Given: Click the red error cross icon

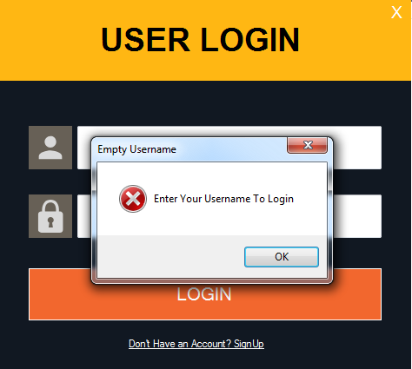Looking at the screenshot, I should point(133,199).
